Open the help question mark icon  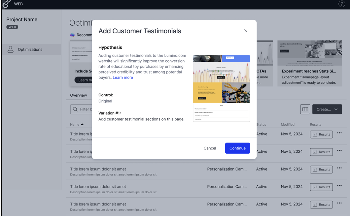[342, 4]
